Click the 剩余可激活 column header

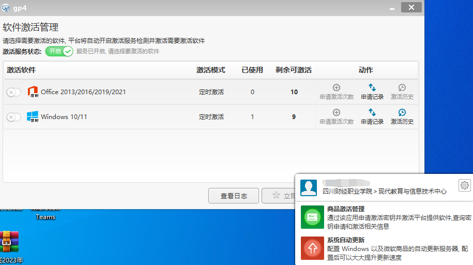294,70
